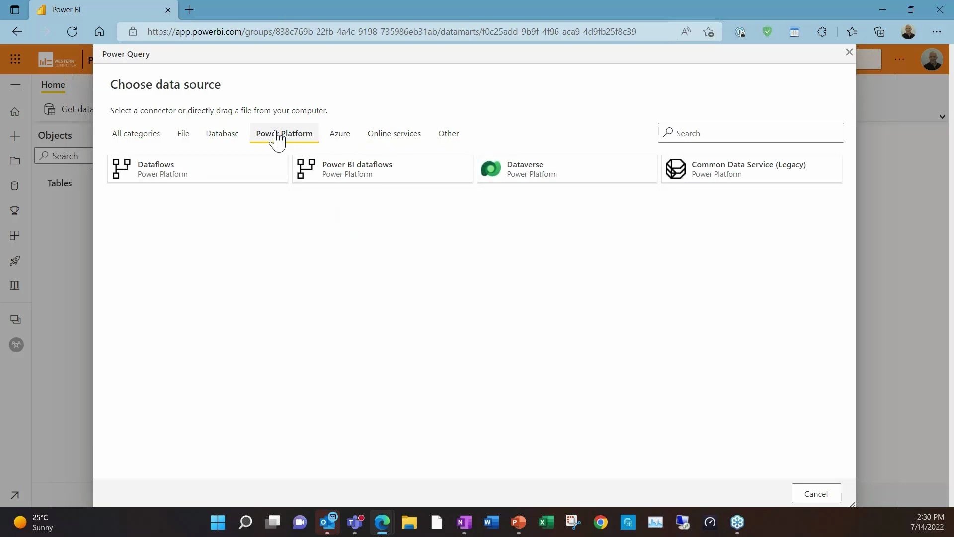Select the Dataverse connector
Viewport: 954px width, 537px height.
pos(566,169)
